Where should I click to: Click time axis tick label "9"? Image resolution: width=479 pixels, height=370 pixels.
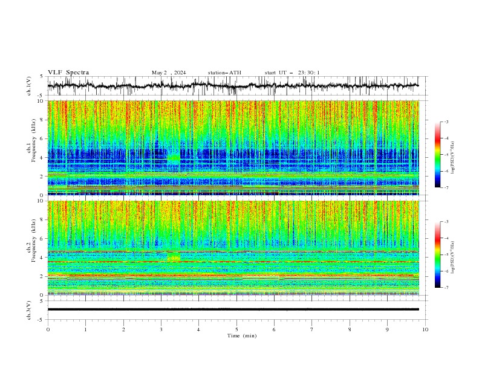(x=387, y=329)
